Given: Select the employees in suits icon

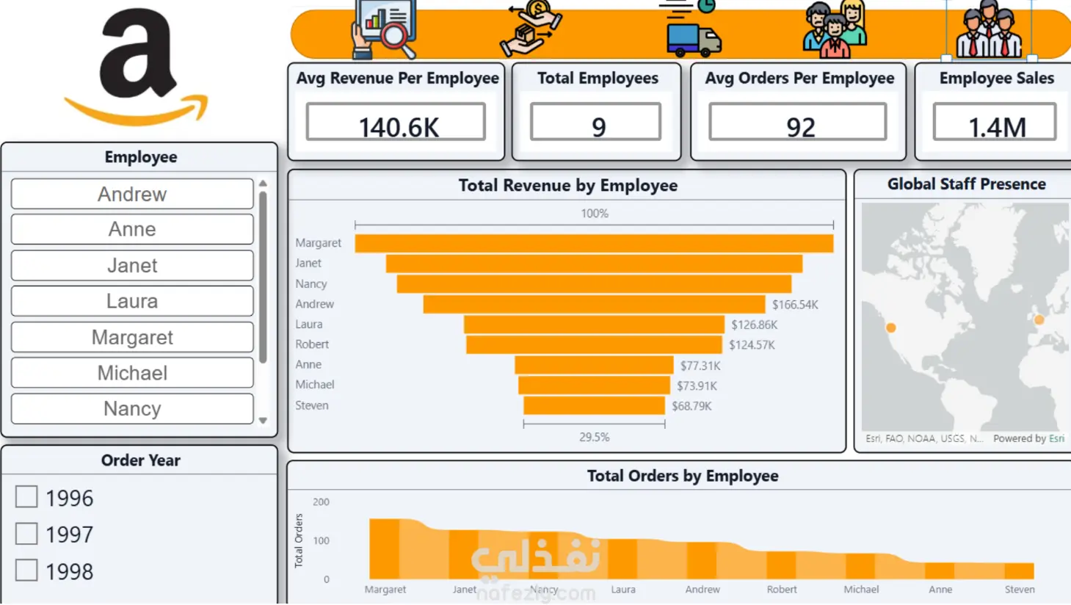Looking at the screenshot, I should [x=989, y=29].
